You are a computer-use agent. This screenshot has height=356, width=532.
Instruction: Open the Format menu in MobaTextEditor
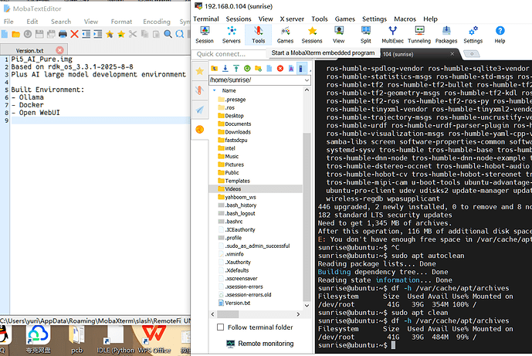point(121,22)
